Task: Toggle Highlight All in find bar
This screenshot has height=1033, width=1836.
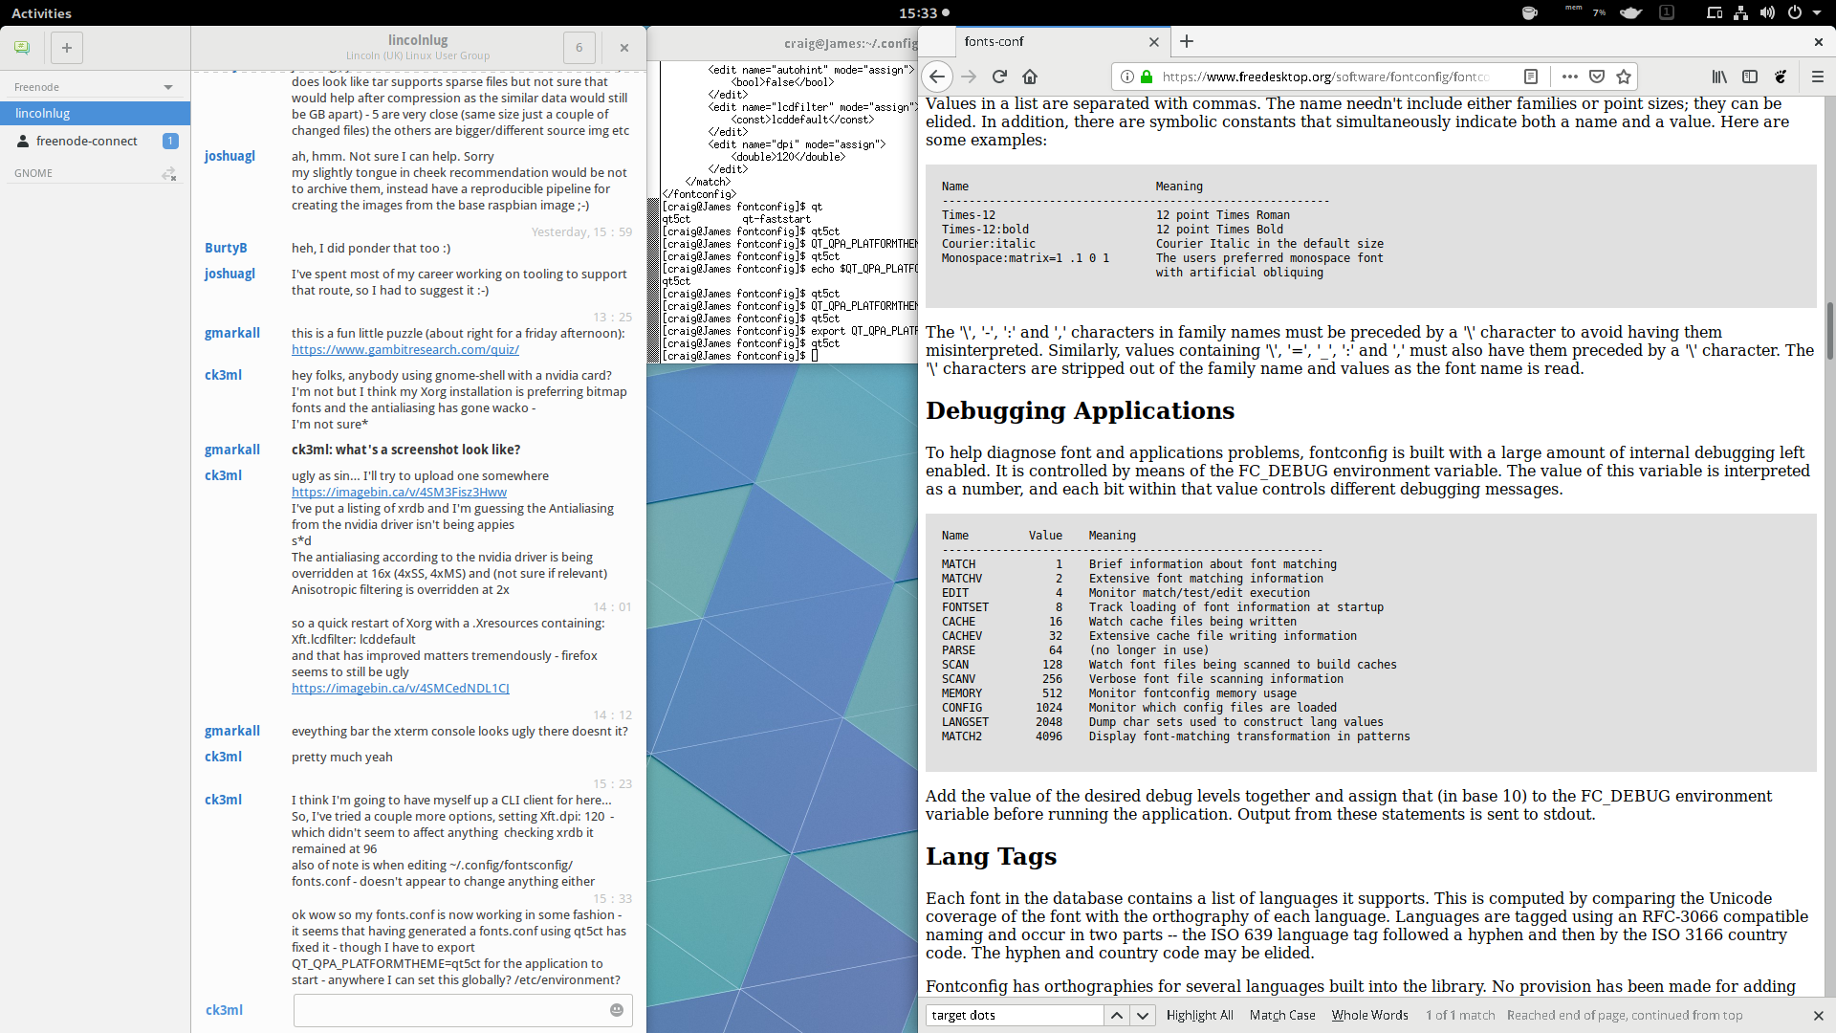Action: 1200,1016
